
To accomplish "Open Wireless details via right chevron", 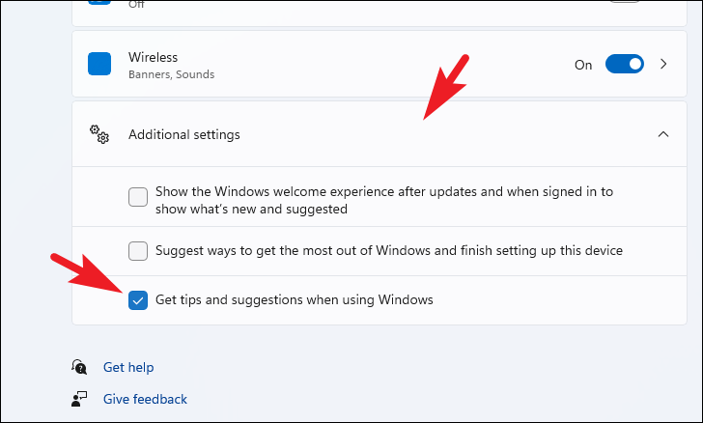I will tap(663, 64).
